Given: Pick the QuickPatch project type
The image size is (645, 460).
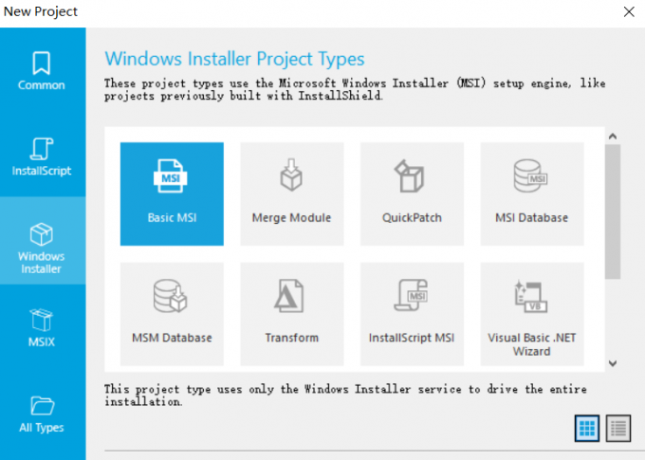Looking at the screenshot, I should (x=413, y=193).
